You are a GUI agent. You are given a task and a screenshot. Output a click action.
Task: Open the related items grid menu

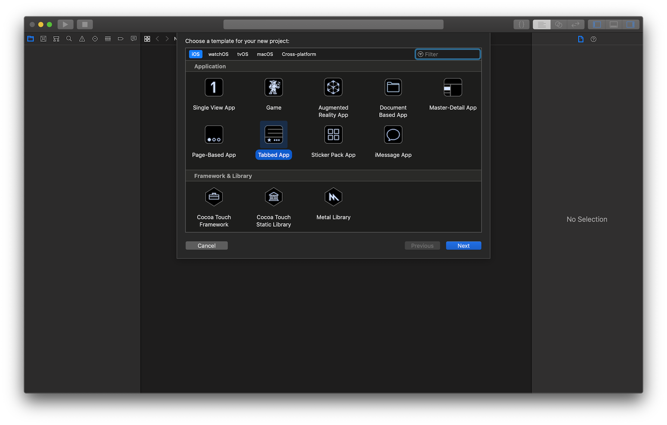point(147,39)
